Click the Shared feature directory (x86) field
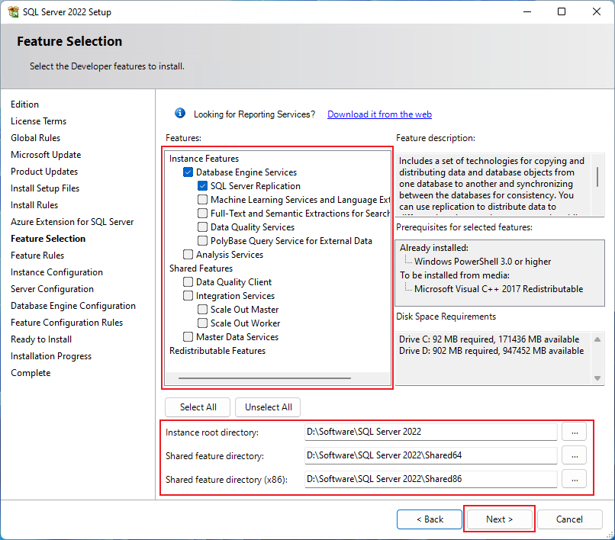Viewport: 615px width, 540px height. point(430,479)
